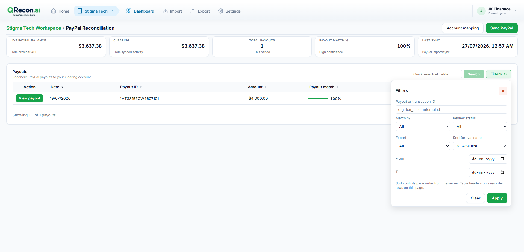The height and width of the screenshot is (252, 524).
Task: Toggle the Filters button
Action: click(x=498, y=74)
